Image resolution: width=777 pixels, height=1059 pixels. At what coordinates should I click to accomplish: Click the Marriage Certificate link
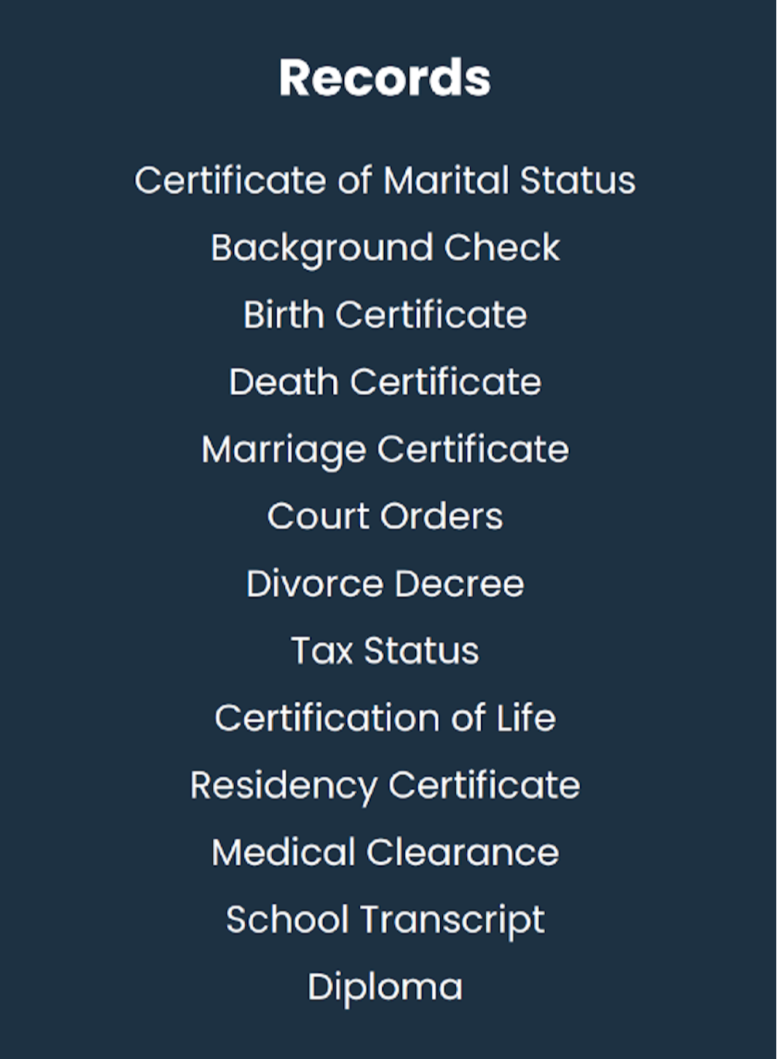pyautogui.click(x=385, y=450)
